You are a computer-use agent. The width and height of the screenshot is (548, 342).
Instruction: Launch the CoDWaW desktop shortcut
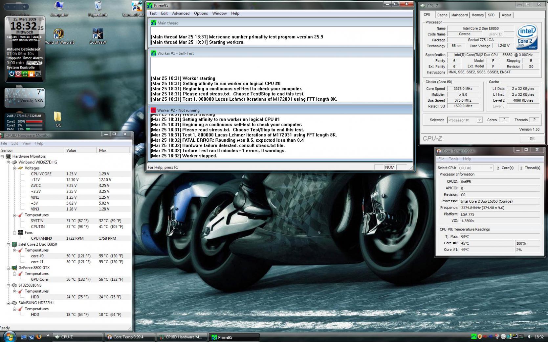tap(98, 36)
